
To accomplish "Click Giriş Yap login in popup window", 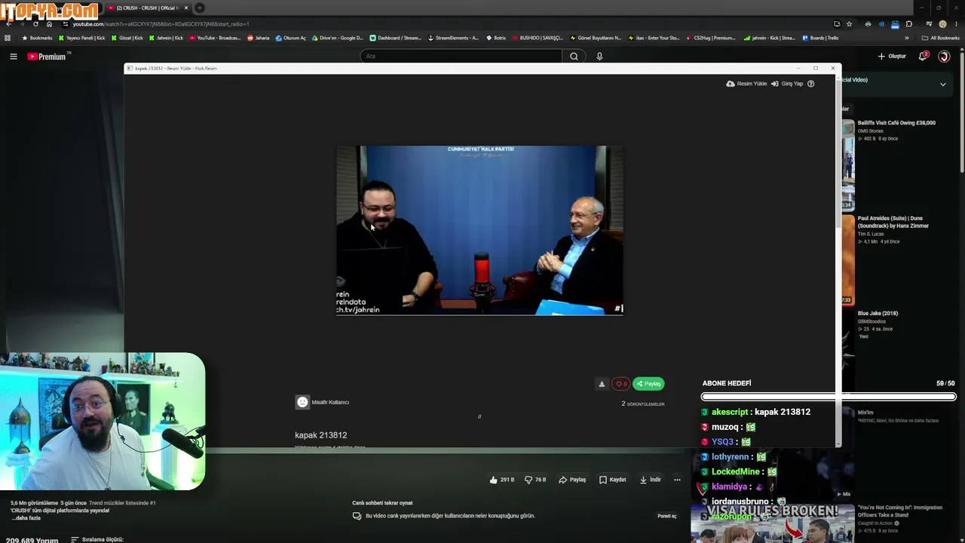I will (x=787, y=84).
